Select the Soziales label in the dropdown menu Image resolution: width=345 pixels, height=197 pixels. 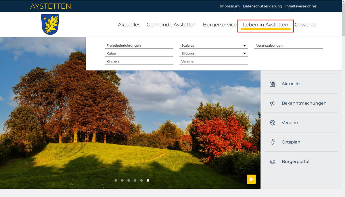click(x=188, y=46)
